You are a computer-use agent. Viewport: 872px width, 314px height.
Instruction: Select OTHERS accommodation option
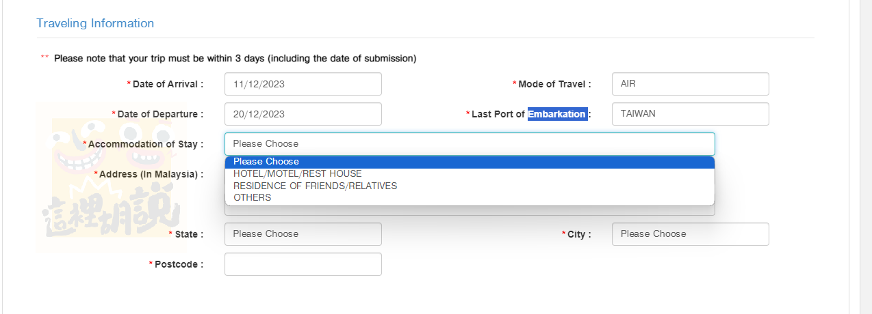coord(470,198)
